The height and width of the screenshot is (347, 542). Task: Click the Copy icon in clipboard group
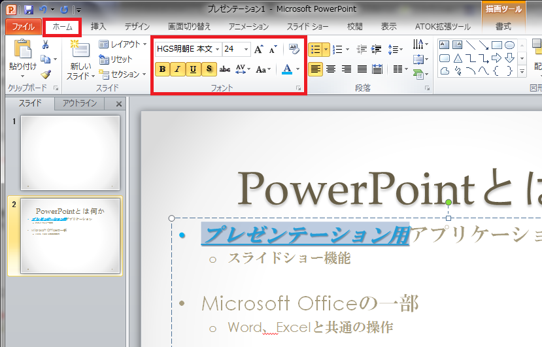[45, 59]
